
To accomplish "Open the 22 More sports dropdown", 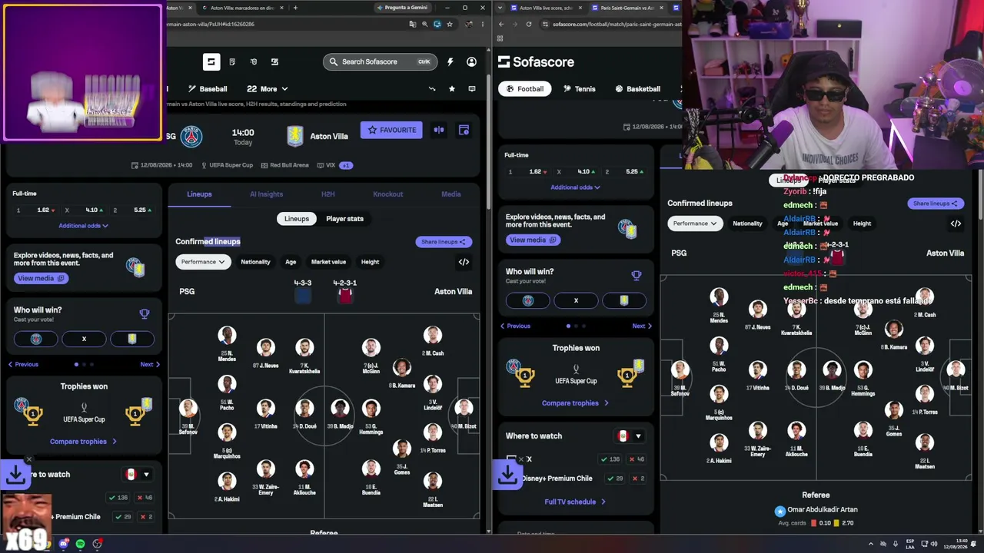I will click(267, 89).
